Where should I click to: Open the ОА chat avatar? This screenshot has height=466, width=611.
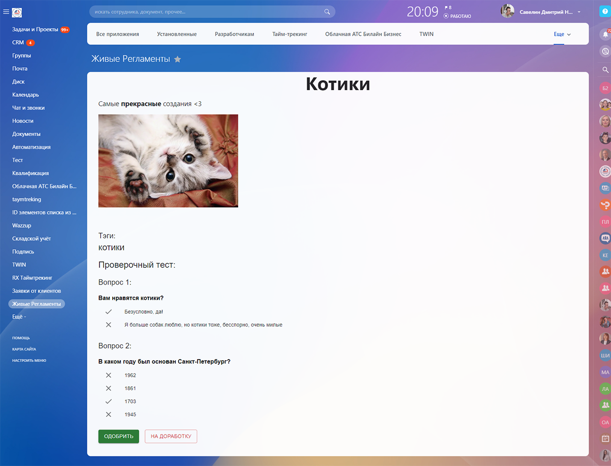pyautogui.click(x=605, y=422)
